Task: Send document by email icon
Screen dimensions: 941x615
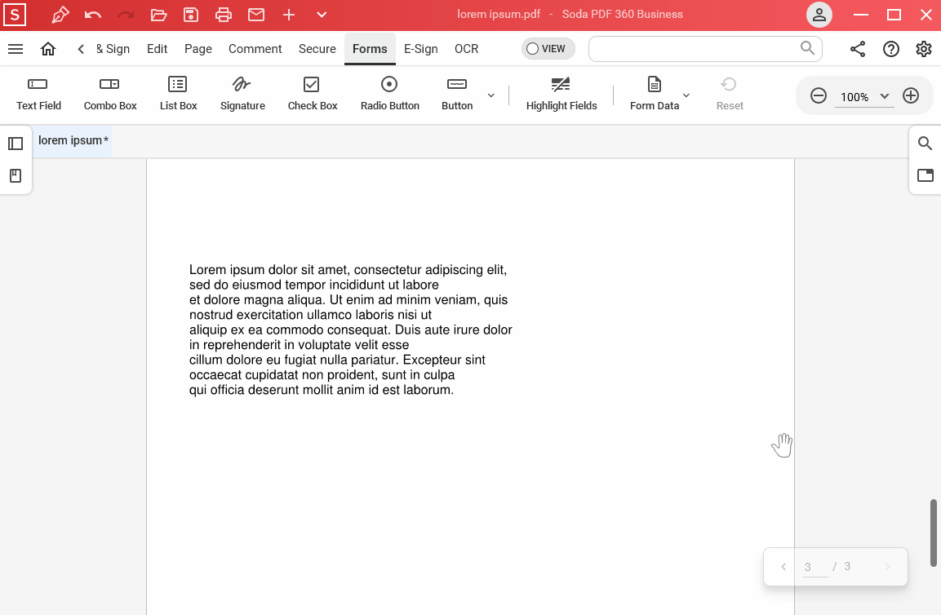Action: [x=256, y=15]
